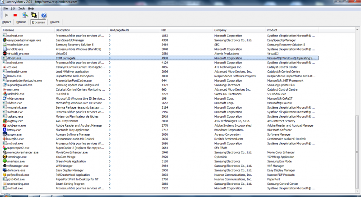Click the 'COM Surrogate' description cell
The width and height of the screenshot is (361, 197).
click(x=65, y=58)
